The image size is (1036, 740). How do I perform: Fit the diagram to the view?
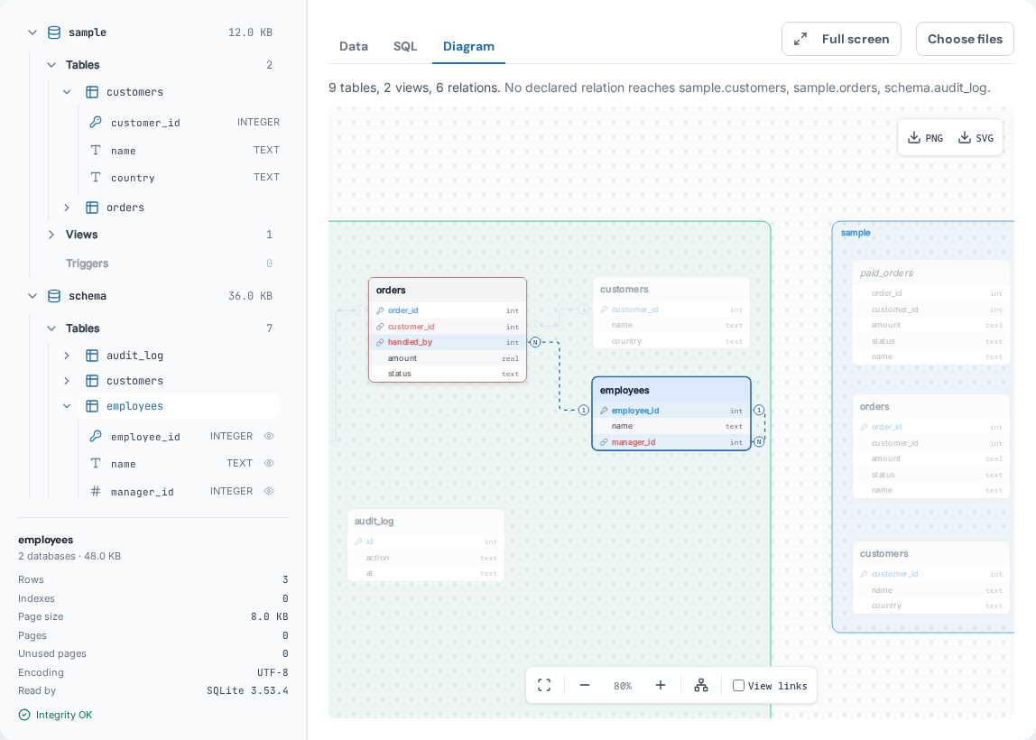(544, 685)
